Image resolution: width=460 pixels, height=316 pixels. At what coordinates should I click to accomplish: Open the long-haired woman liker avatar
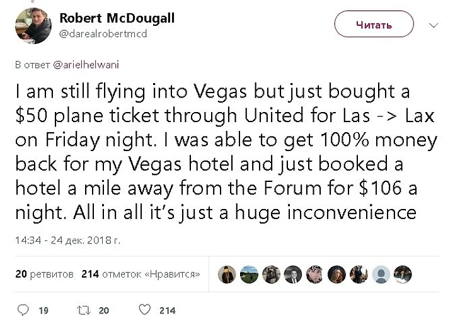336,274
